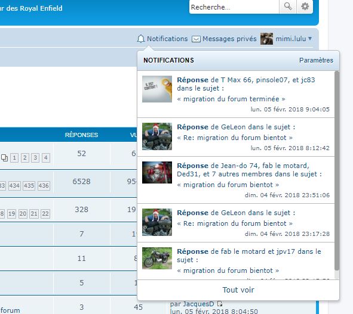
Task: Click the RÉPONSES column header
Action: (81, 135)
